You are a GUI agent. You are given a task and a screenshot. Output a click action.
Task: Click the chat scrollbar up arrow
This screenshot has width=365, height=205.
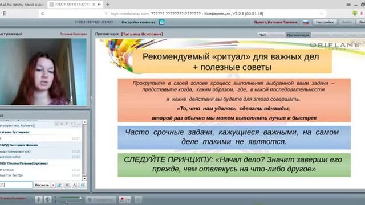[x=84, y=122]
